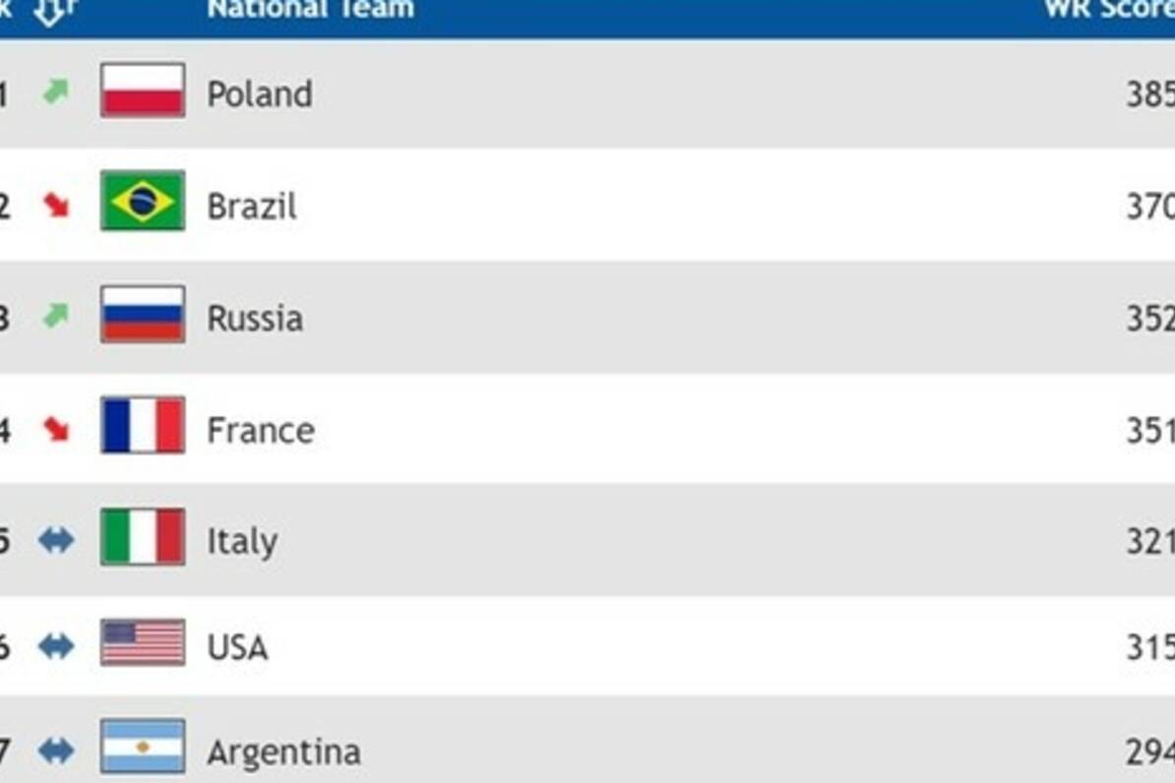Sort by the rank change arrows header
The image size is (1175, 783).
(x=55, y=10)
